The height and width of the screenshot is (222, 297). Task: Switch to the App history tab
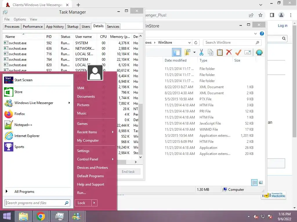(x=55, y=26)
